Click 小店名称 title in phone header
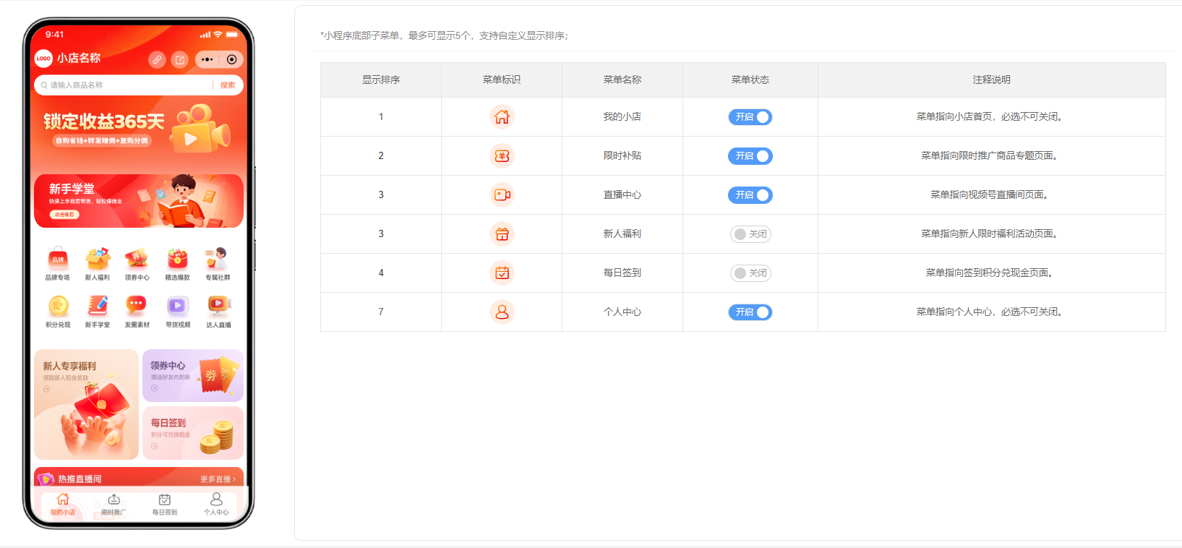 click(79, 58)
